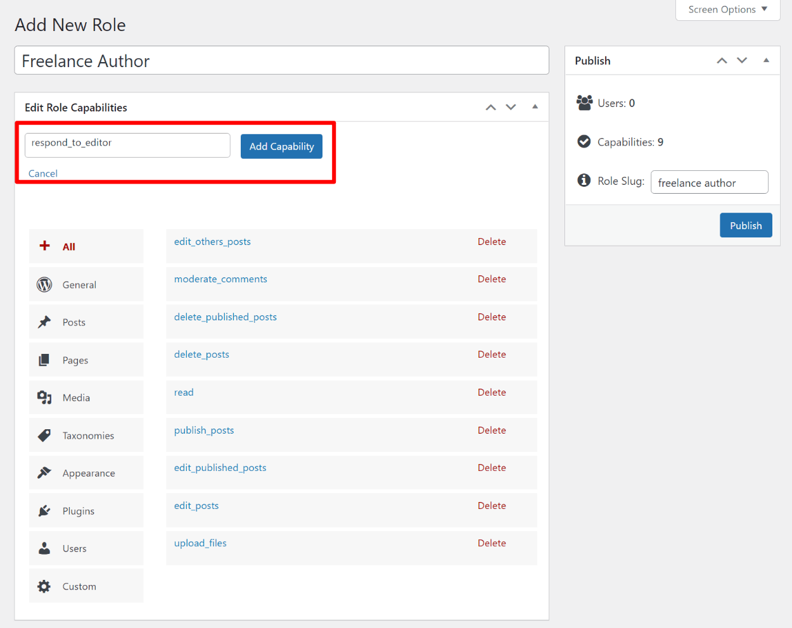Click the tag icon beside Taxonomies
This screenshot has width=792, height=628.
pyautogui.click(x=44, y=436)
